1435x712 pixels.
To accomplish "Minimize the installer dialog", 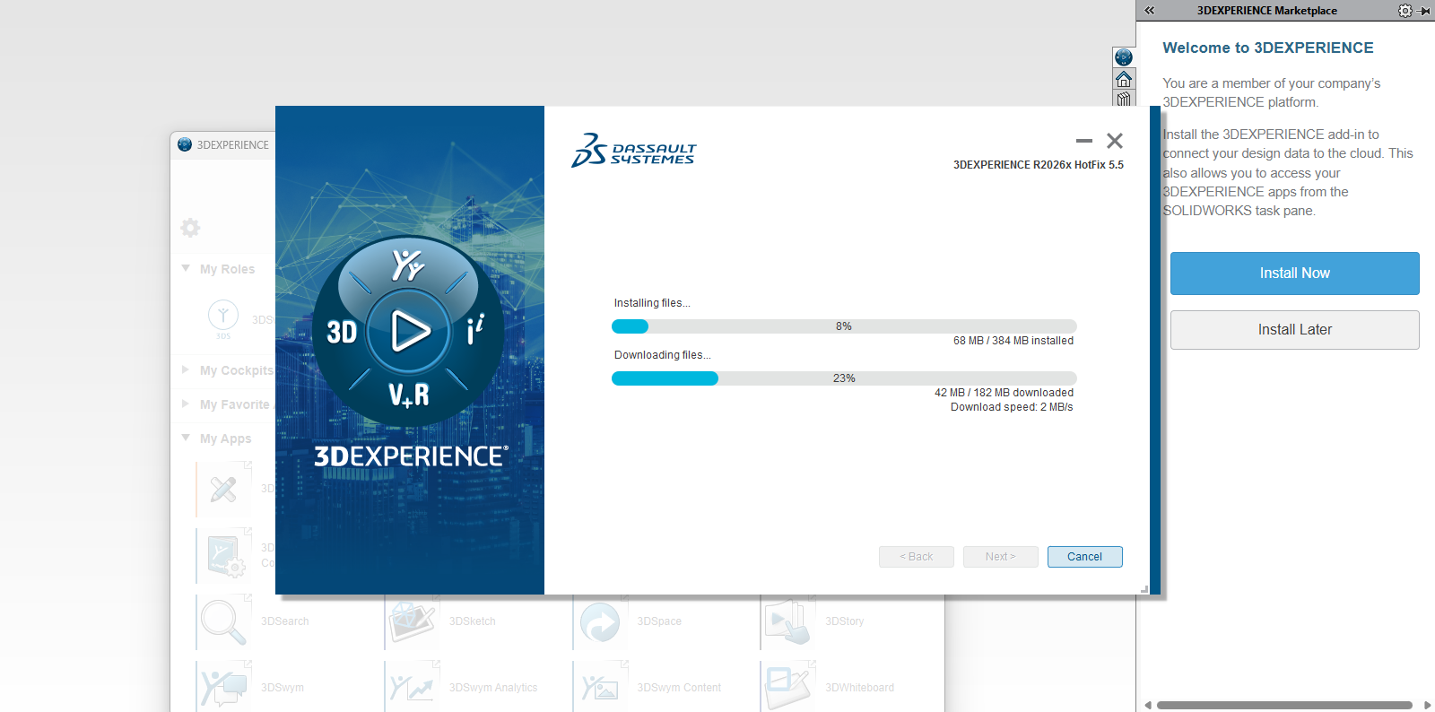I will [1084, 141].
